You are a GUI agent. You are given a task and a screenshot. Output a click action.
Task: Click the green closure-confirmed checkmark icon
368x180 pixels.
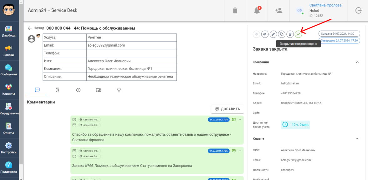pos(298,34)
